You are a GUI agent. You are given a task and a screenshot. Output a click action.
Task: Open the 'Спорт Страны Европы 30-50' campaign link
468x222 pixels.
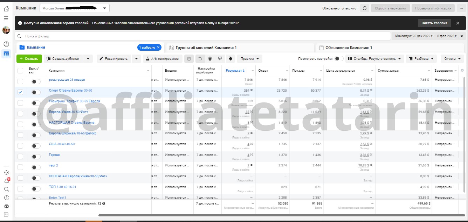pos(71,91)
